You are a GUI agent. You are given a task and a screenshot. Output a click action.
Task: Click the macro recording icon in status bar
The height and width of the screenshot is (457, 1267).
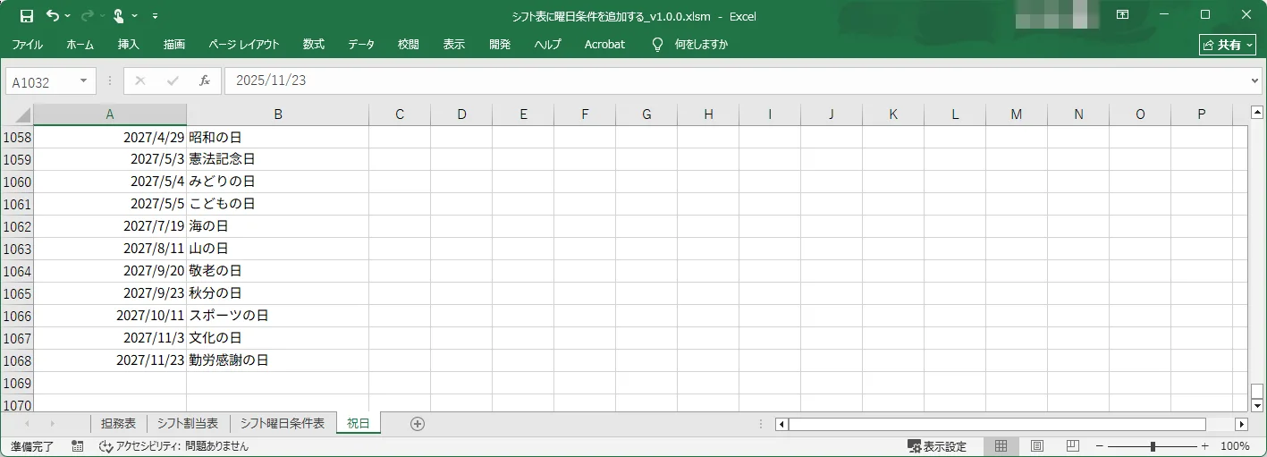78,446
